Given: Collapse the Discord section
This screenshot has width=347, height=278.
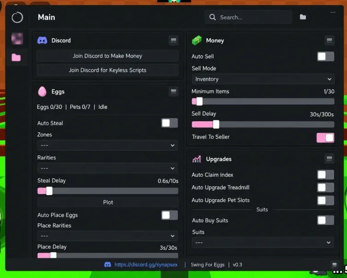Looking at the screenshot, I should pos(173,40).
